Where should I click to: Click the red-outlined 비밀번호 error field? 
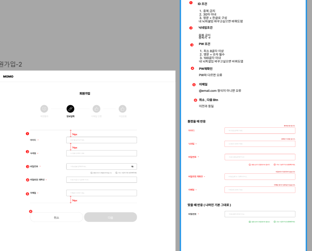coord(260,157)
